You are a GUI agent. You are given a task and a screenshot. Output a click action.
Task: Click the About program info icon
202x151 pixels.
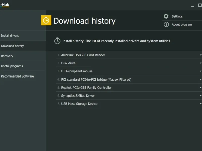click(166, 24)
